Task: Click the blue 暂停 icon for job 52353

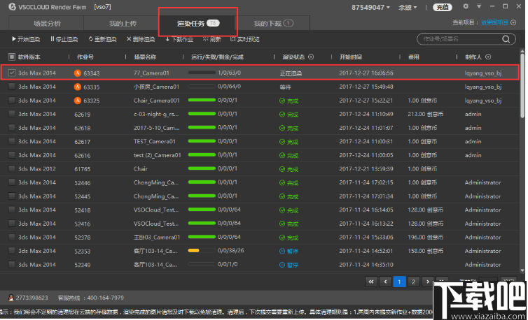Action: [282, 251]
